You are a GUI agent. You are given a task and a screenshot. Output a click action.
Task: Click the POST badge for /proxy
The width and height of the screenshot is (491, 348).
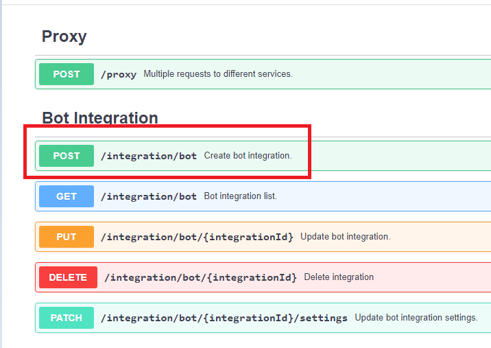pos(67,74)
